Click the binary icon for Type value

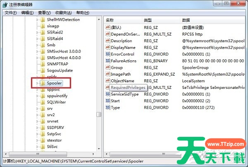tap(108, 107)
